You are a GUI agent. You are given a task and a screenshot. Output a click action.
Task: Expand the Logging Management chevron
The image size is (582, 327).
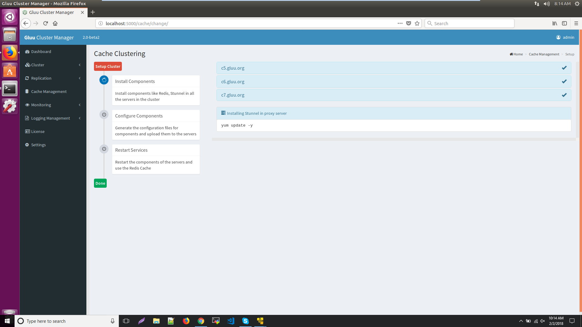(80, 118)
